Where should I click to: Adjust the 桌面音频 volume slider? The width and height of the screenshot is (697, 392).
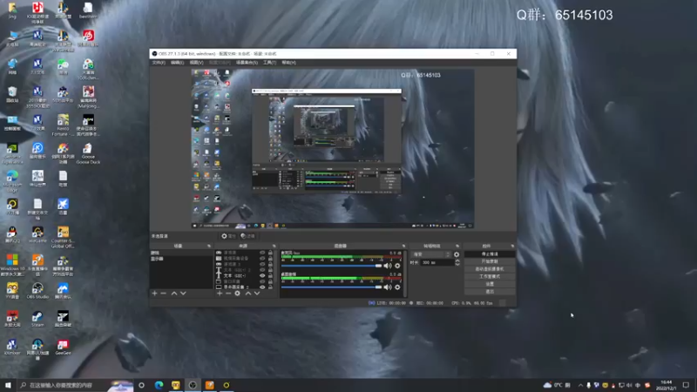tap(332, 287)
